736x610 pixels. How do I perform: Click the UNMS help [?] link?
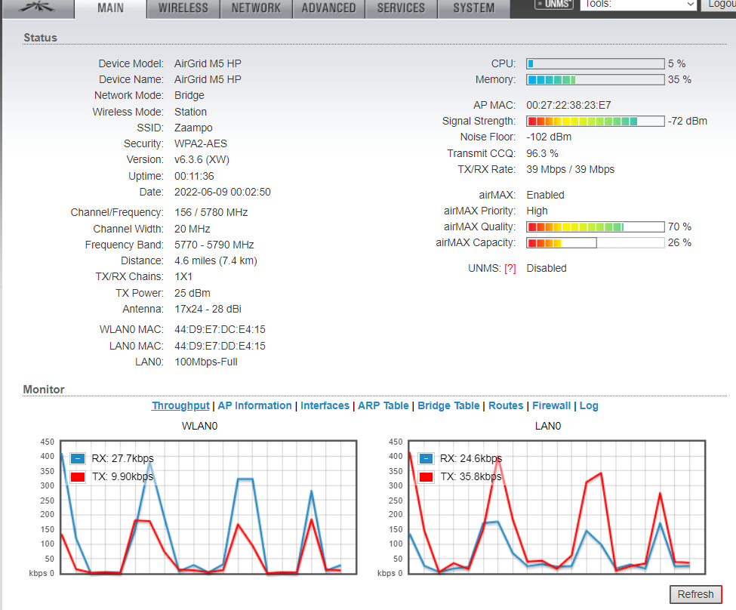(510, 269)
